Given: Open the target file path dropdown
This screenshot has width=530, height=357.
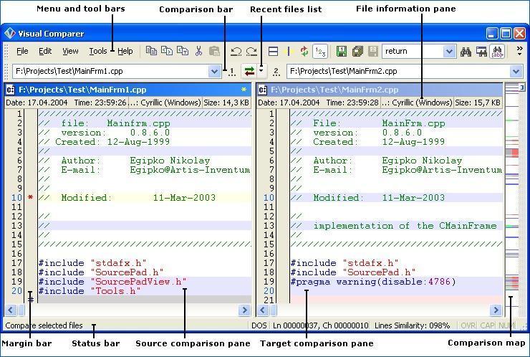Looking at the screenshot, I should pos(516,72).
